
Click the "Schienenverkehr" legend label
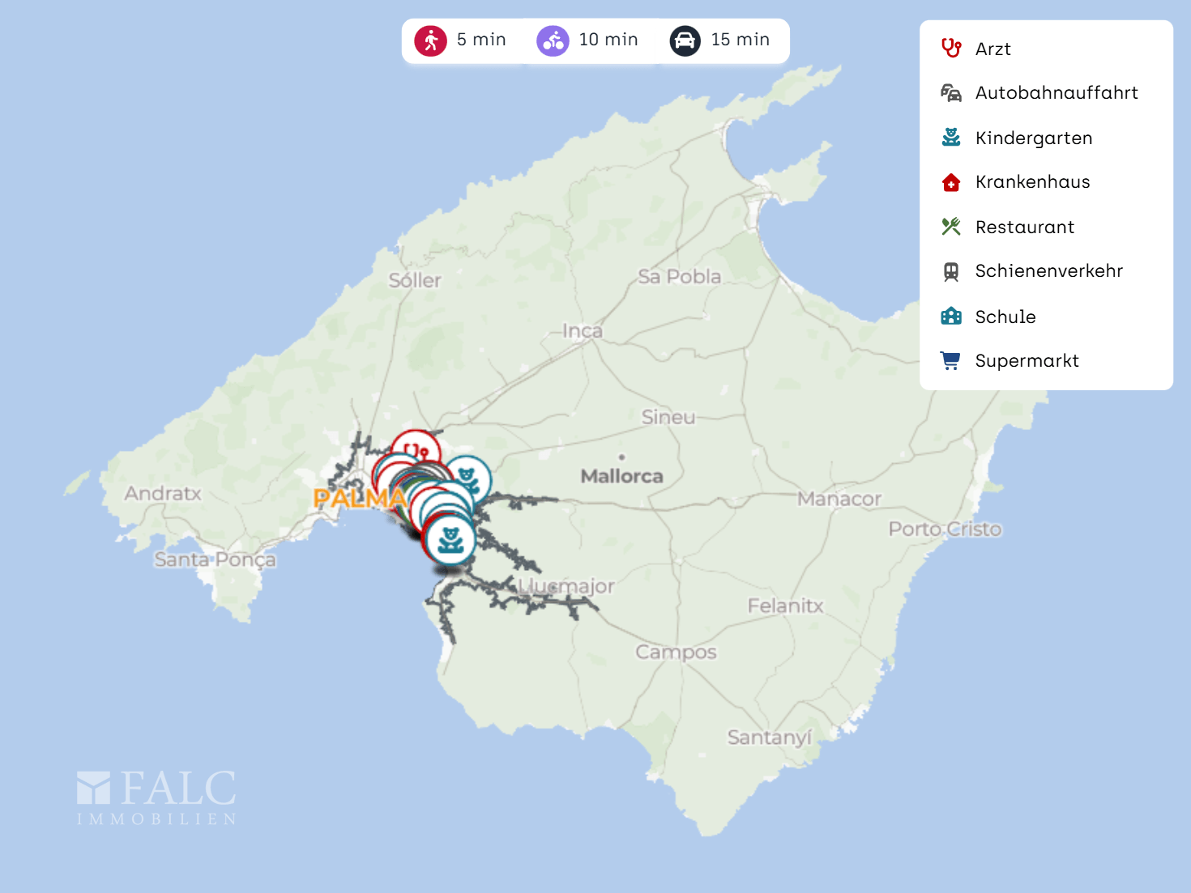[1048, 271]
